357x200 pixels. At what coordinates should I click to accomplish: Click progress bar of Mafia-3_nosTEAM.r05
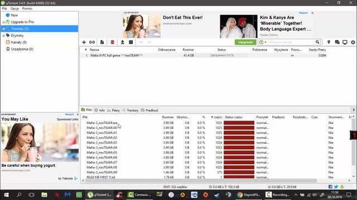coord(239,152)
